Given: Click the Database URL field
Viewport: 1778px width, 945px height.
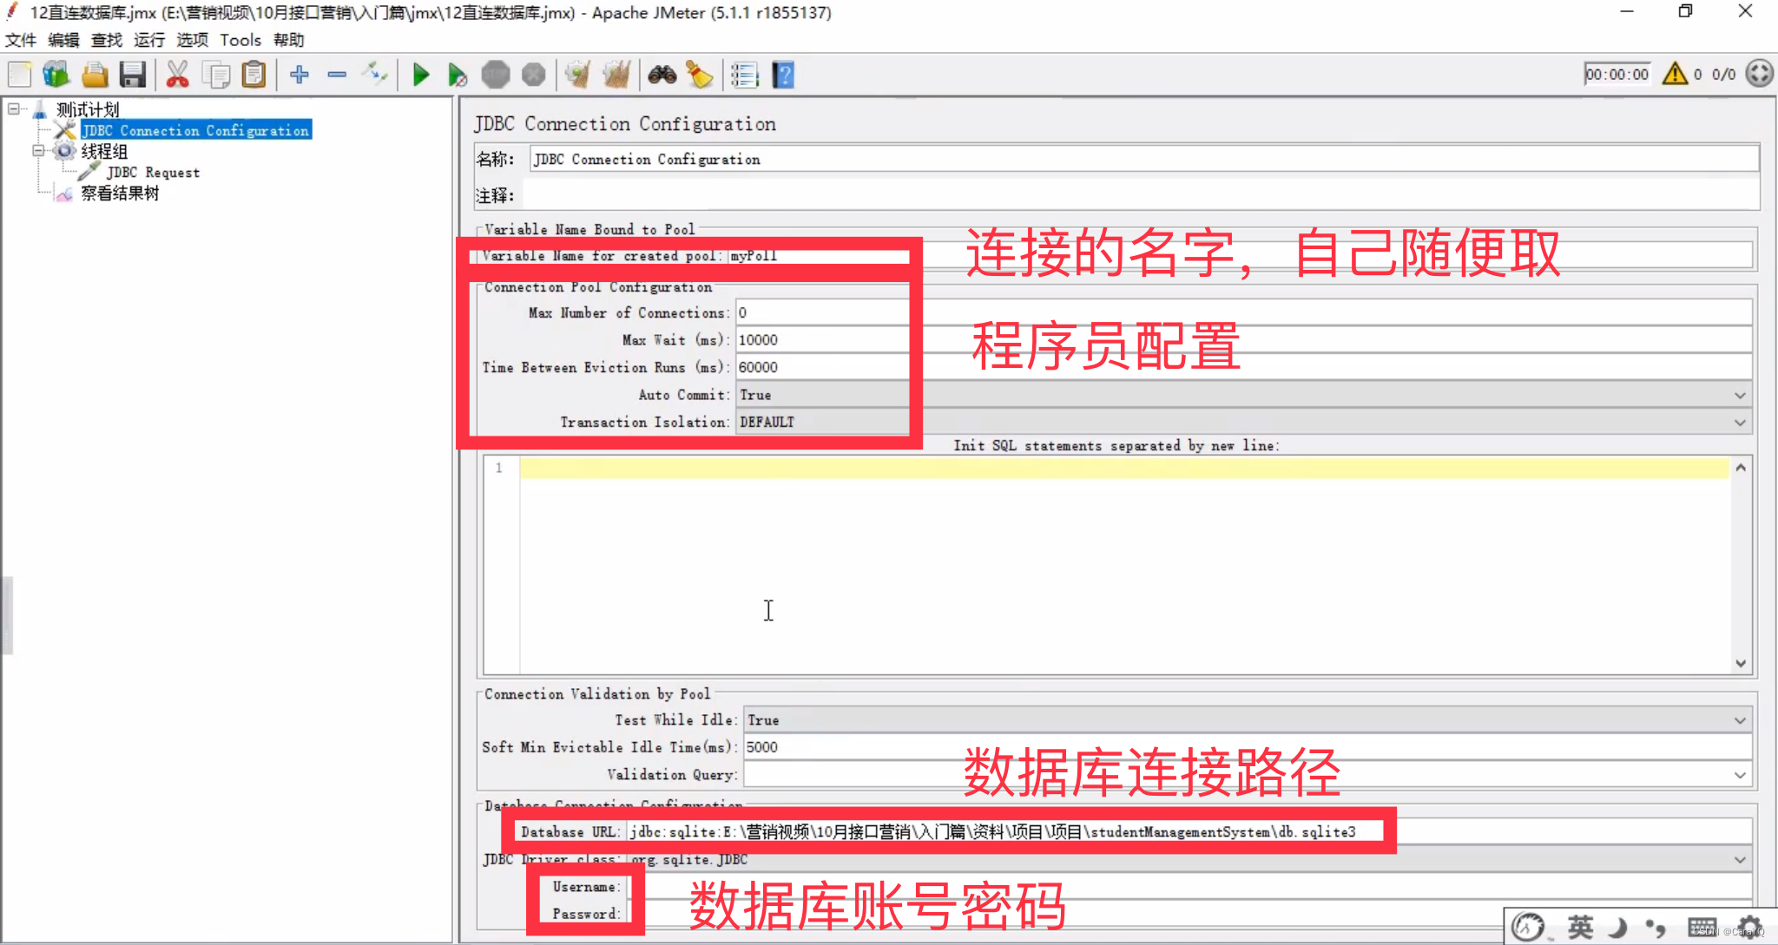Looking at the screenshot, I should tap(1188, 831).
